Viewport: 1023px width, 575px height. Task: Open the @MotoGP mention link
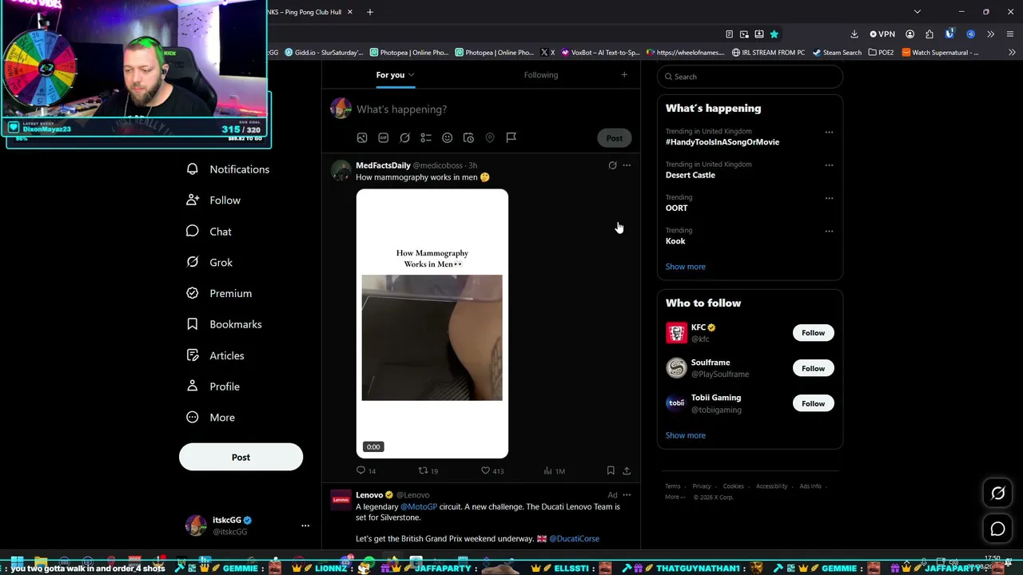click(x=419, y=506)
